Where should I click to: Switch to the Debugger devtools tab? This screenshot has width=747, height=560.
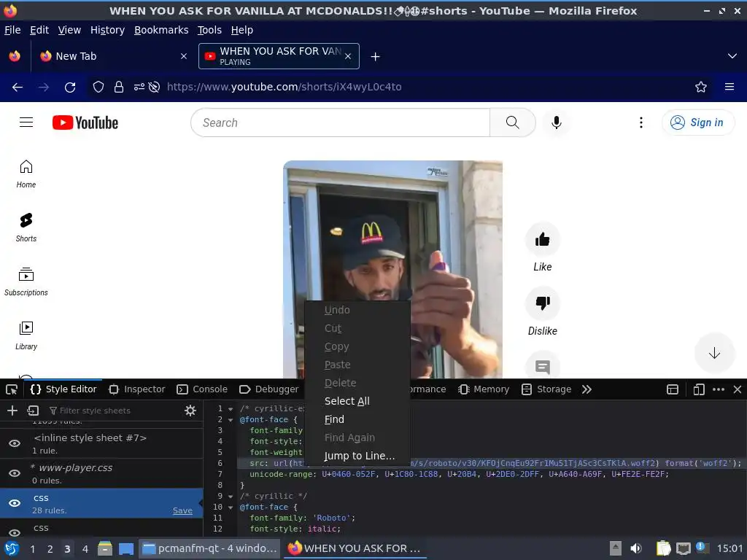pos(268,389)
